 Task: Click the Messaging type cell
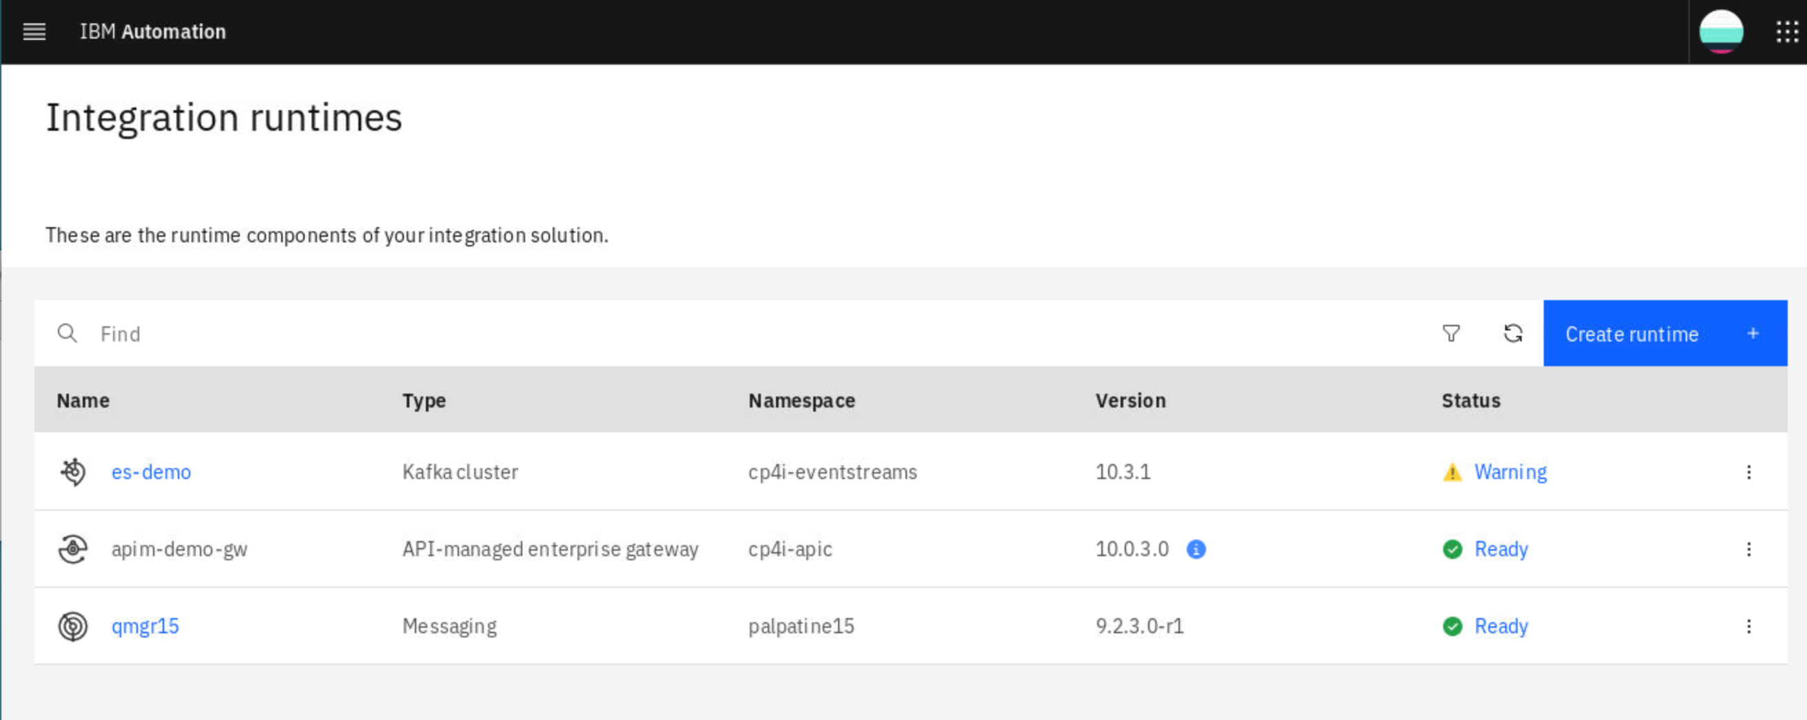[449, 626]
